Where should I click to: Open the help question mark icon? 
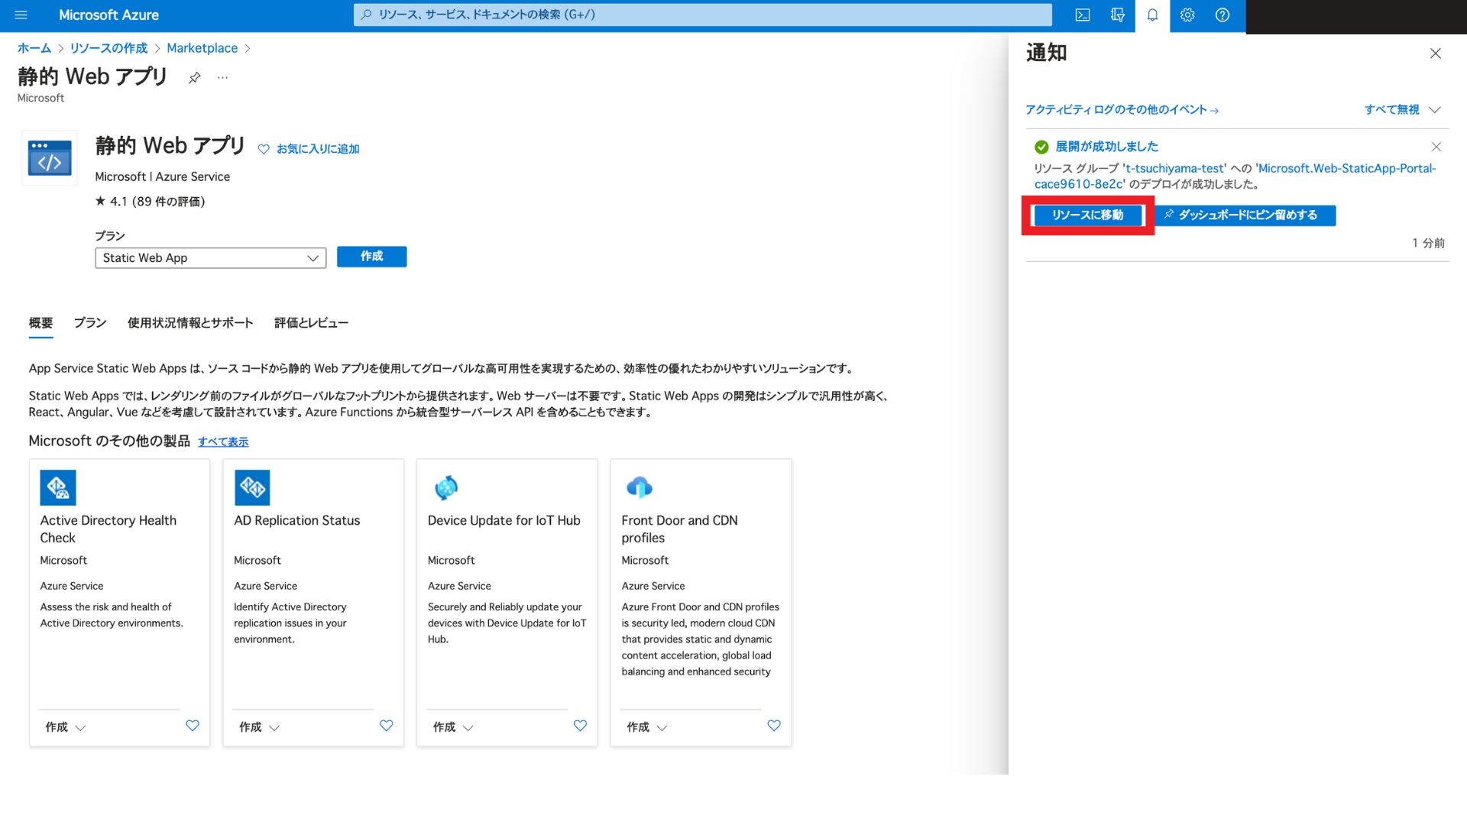tap(1222, 15)
